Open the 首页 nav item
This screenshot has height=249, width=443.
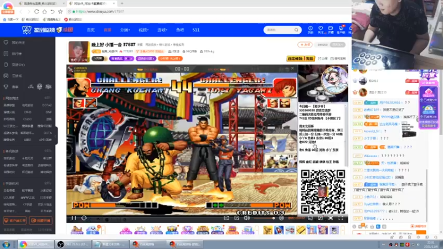91,30
